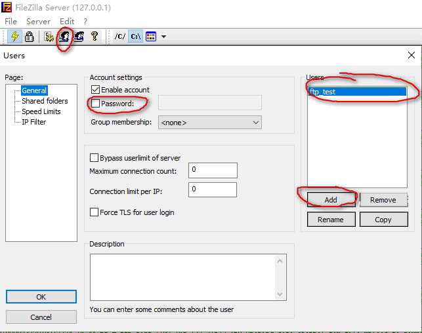Viewport: 422px width, 333px height.
Task: Click the disabled password text field
Action: click(209, 102)
